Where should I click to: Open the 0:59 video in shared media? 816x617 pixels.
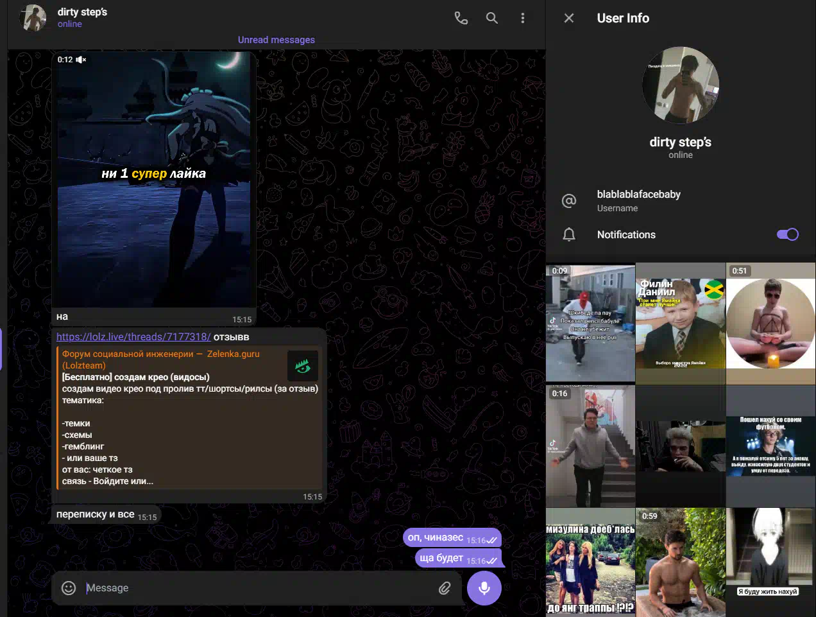click(681, 562)
